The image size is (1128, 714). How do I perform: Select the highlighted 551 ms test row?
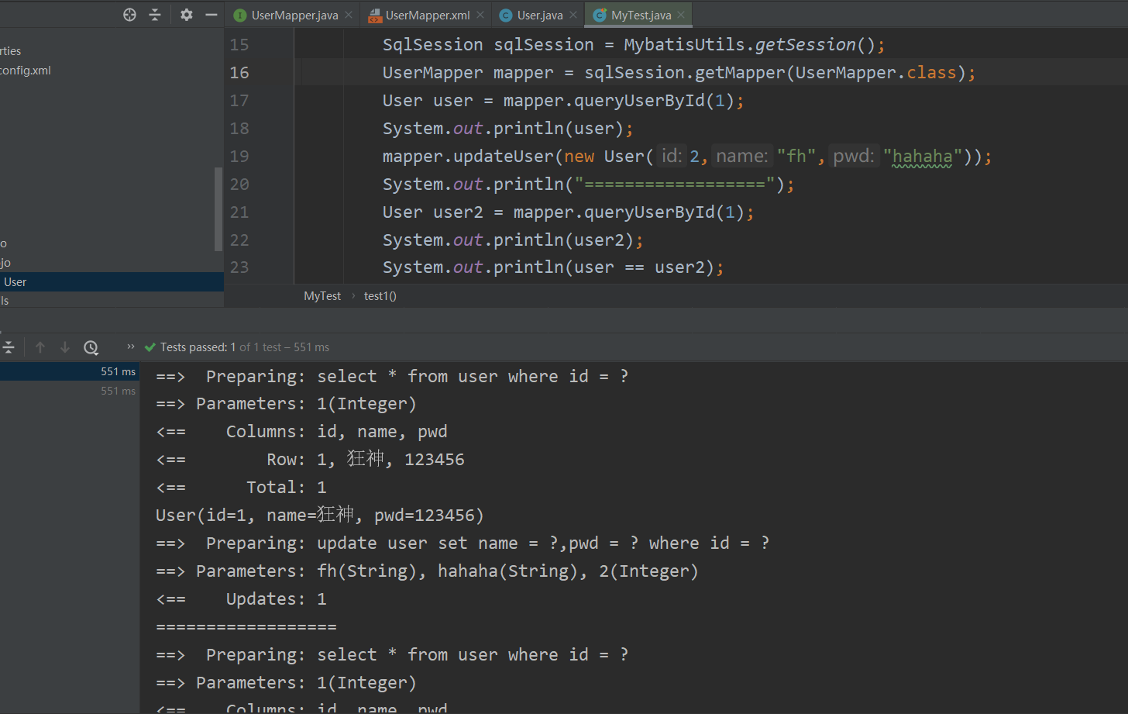coord(70,372)
